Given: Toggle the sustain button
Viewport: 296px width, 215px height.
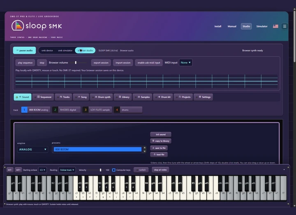Looking at the screenshot, I should click(141, 170).
